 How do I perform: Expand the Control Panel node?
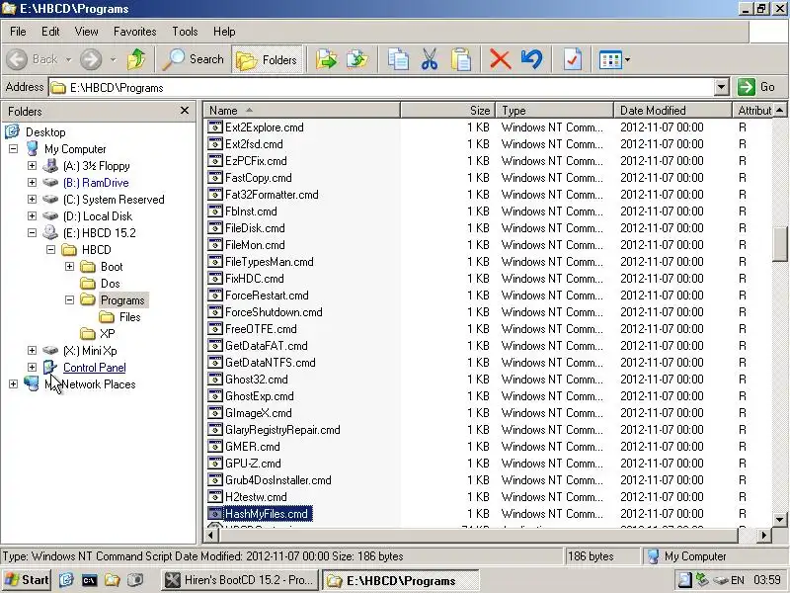[x=33, y=367]
